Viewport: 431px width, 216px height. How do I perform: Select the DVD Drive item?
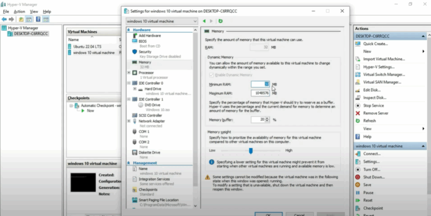point(152,105)
